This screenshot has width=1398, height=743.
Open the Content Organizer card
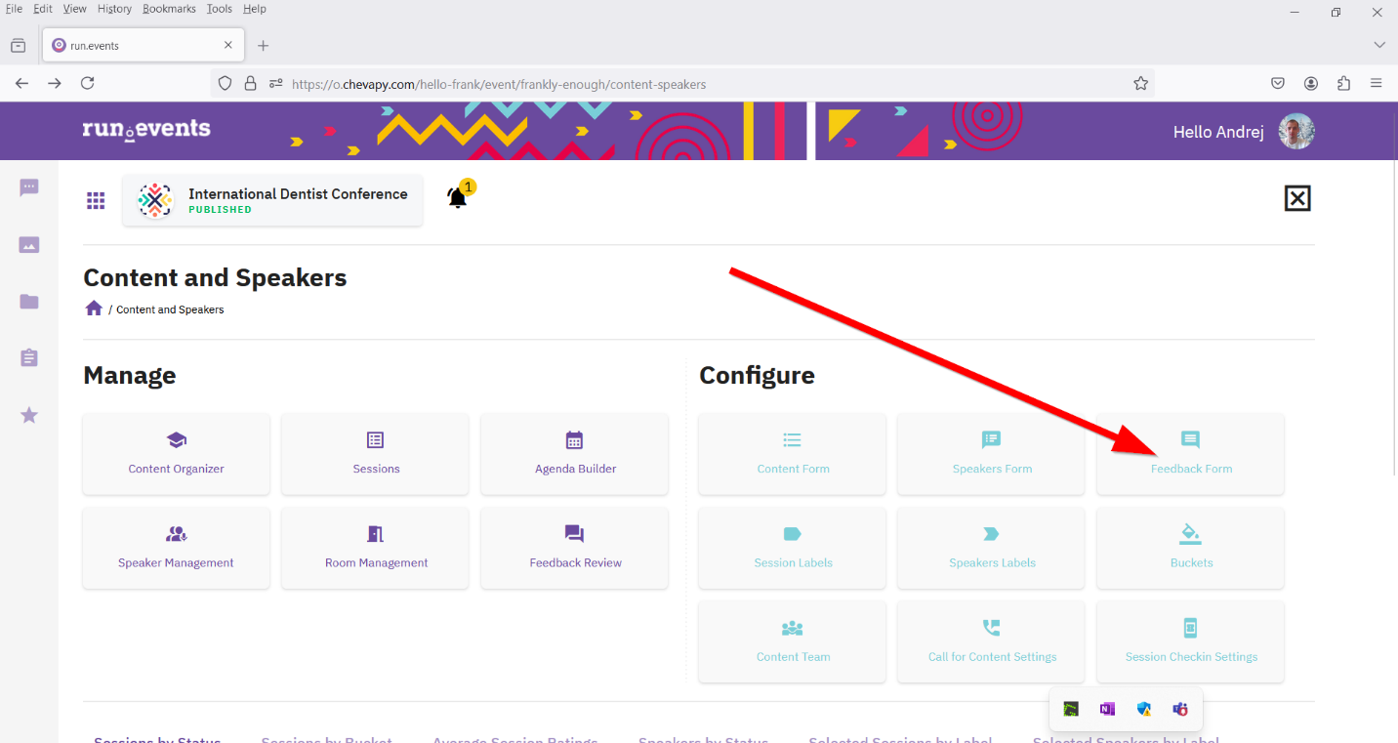point(176,454)
